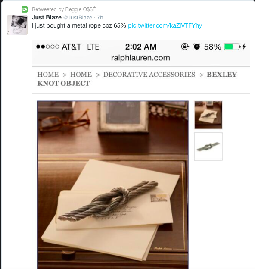255x269 pixels.
Task: Click the green retweet icon
Action: 25,9
